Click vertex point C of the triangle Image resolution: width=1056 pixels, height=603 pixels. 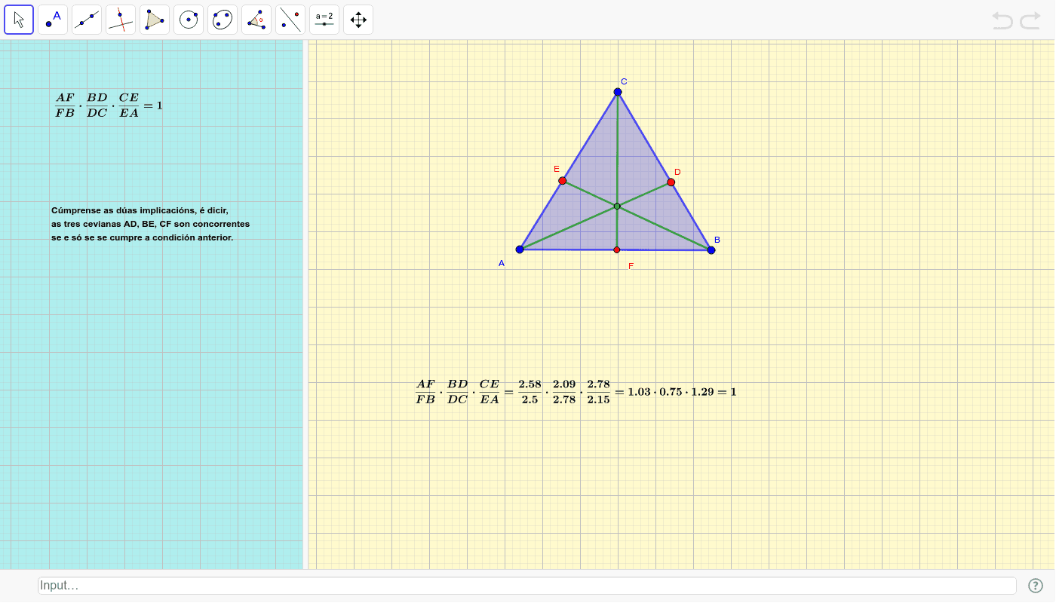tap(618, 92)
